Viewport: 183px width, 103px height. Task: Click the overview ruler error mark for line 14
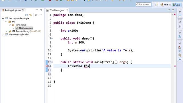pyautogui.click(x=175, y=66)
